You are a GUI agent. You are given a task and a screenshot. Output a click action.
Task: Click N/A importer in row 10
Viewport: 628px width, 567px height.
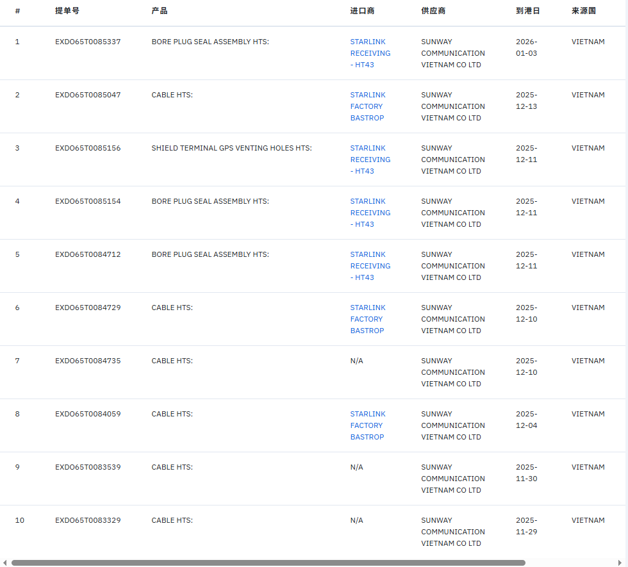click(356, 520)
